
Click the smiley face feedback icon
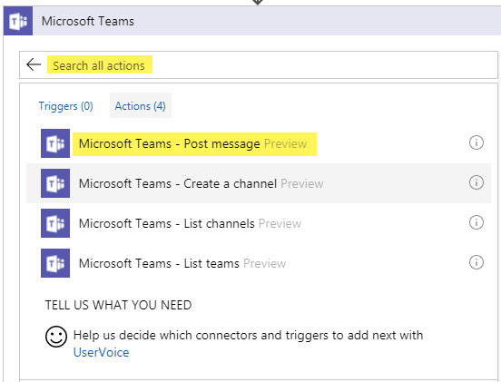pyautogui.click(x=56, y=337)
